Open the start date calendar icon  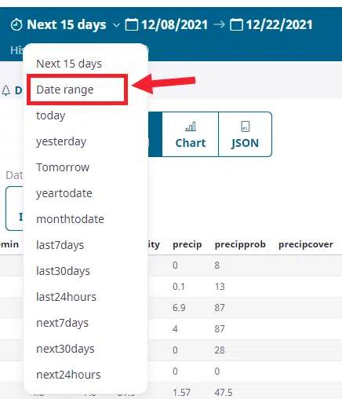coord(132,25)
